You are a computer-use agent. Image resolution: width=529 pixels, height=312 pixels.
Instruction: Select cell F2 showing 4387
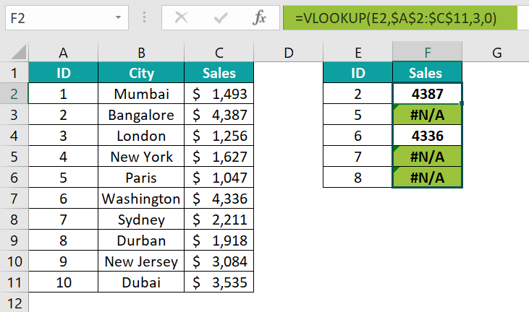click(x=428, y=93)
